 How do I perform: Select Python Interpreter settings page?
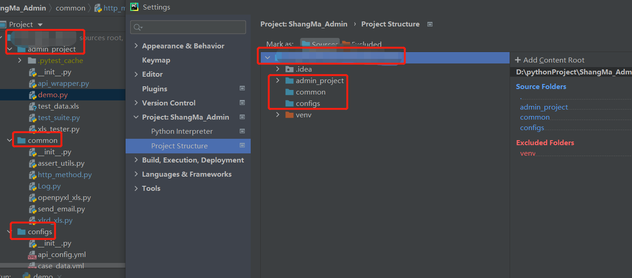[182, 131]
